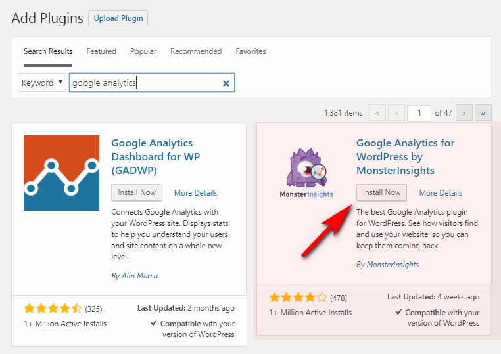The width and height of the screenshot is (501, 354).
Task: Click the Add Plugins heading
Action: pos(47,18)
